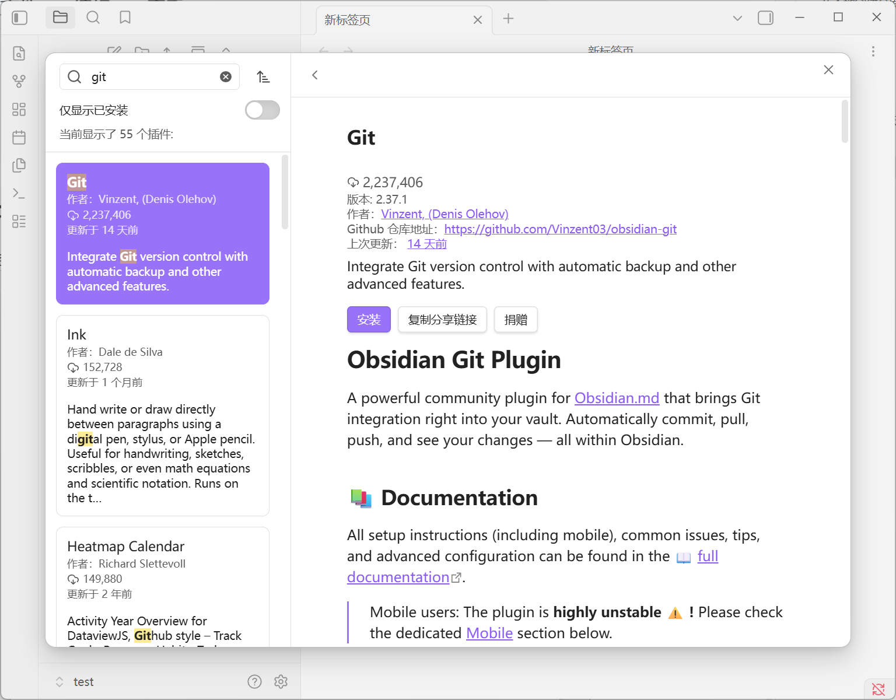The width and height of the screenshot is (896, 700).
Task: Click the sync status icon in the bottom-right corner
Action: coord(878,689)
